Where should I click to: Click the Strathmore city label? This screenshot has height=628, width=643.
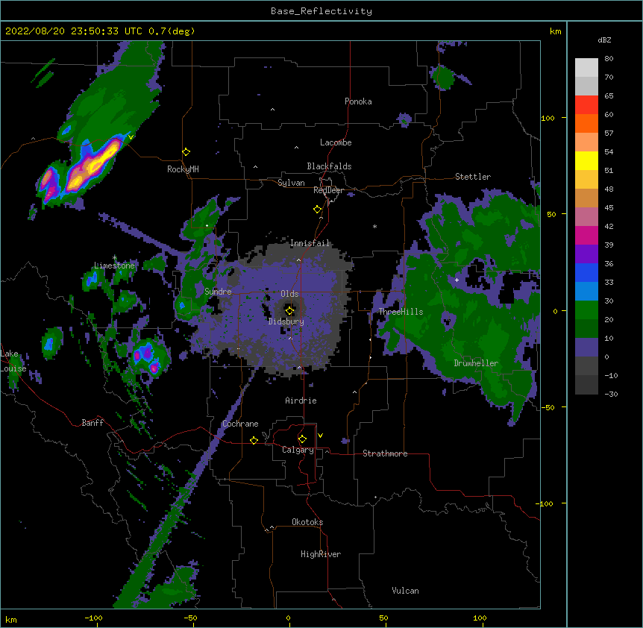tap(385, 453)
